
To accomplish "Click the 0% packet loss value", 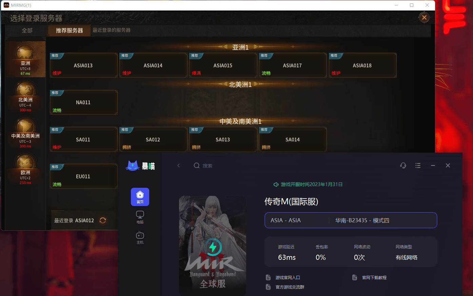I will (x=321, y=257).
